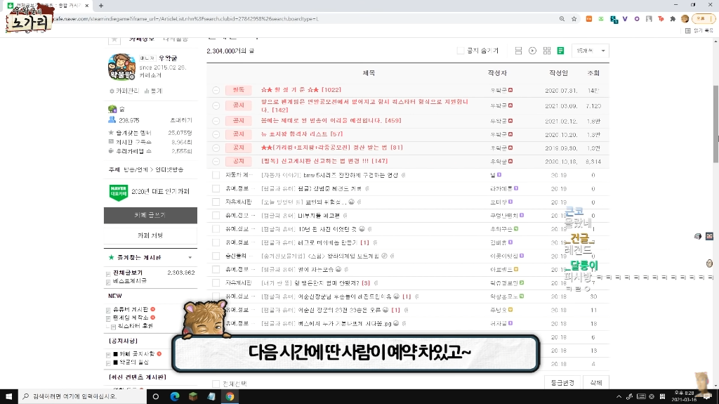This screenshot has height=404, width=719.
Task: Open the Windows Start menu
Action: click(x=8, y=396)
